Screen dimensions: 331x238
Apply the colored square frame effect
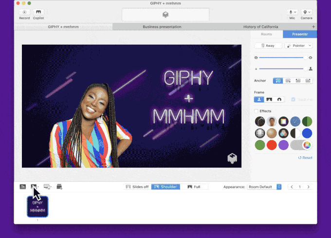click(x=283, y=121)
